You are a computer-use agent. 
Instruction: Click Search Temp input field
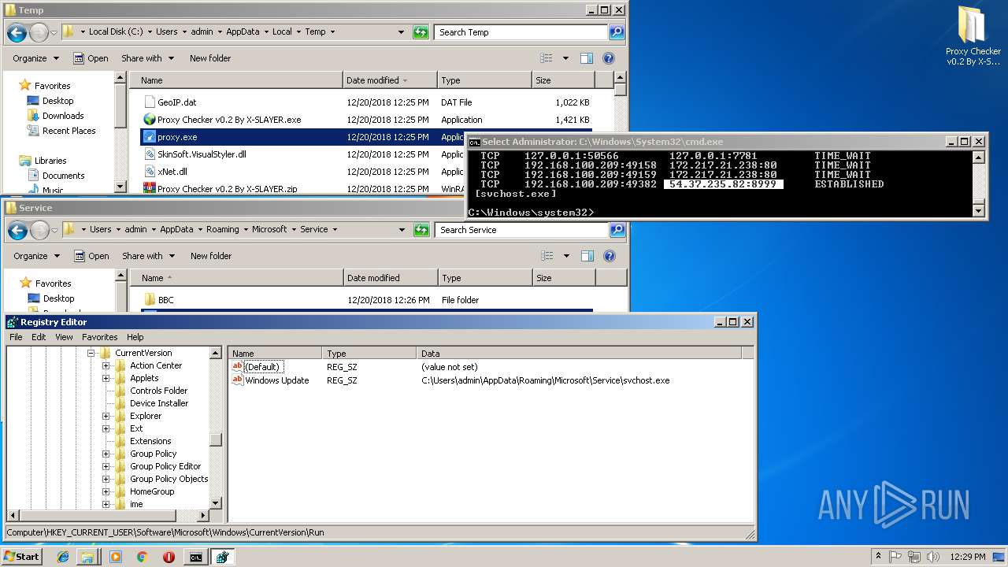pyautogui.click(x=521, y=32)
